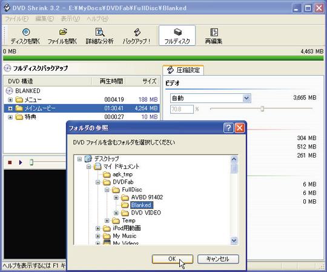The width and height of the screenshot is (327, 272).
Task: Select フルディスク mode in toolbar
Action: click(177, 36)
